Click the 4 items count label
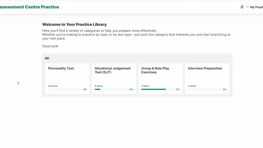 (145, 86)
